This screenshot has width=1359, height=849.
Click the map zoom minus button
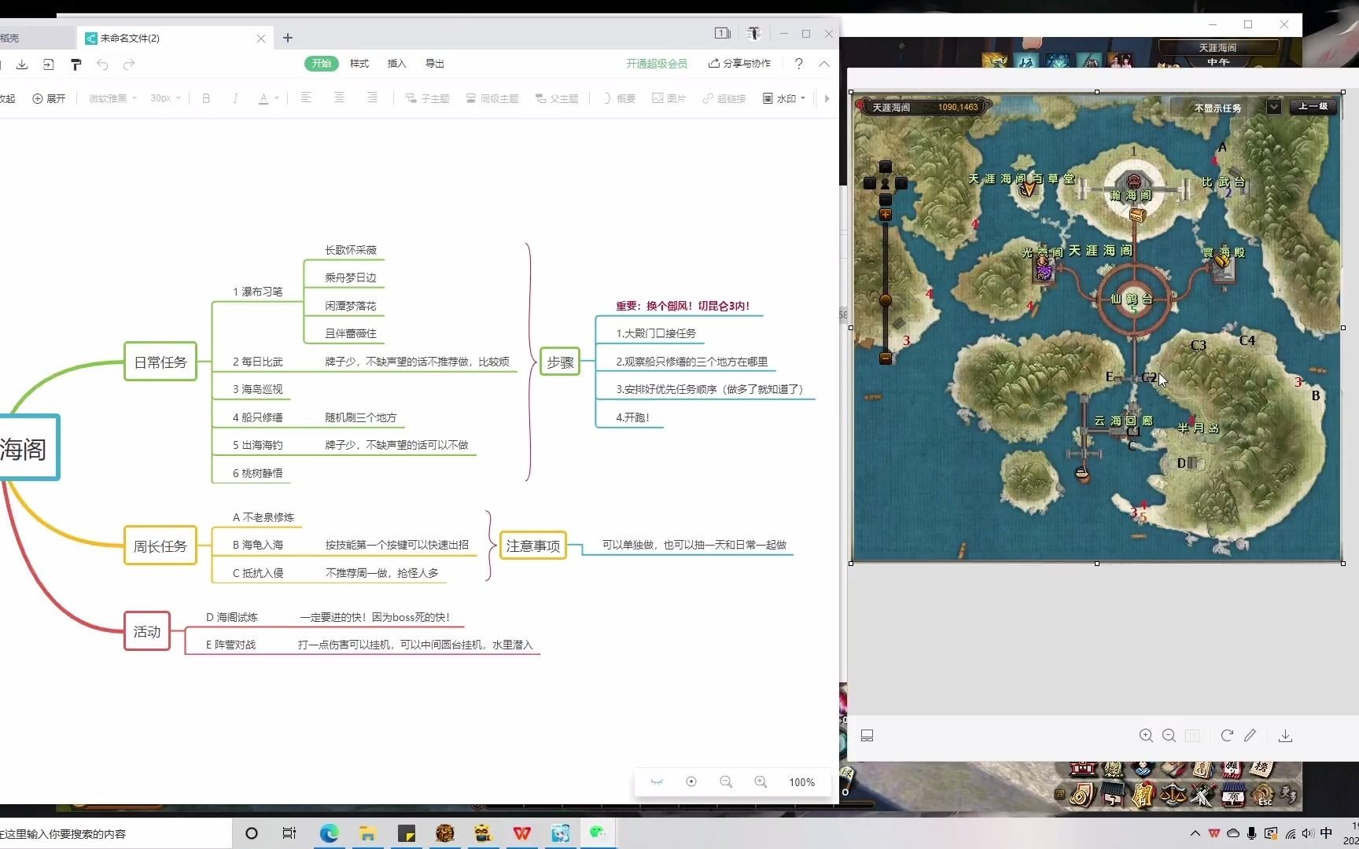[x=886, y=358]
